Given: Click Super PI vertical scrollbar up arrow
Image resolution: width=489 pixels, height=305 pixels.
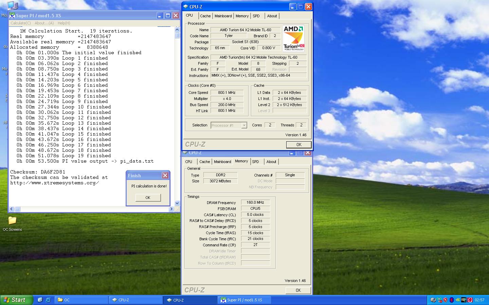Looking at the screenshot, I should point(177,29).
